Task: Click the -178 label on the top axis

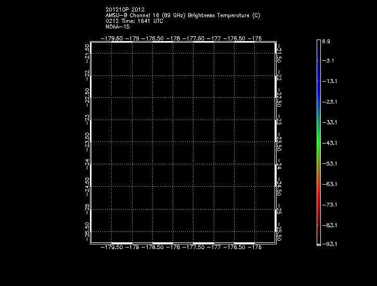Action: pos(173,38)
